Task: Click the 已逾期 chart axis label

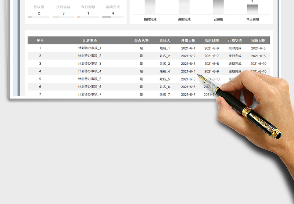Action: 218,19
